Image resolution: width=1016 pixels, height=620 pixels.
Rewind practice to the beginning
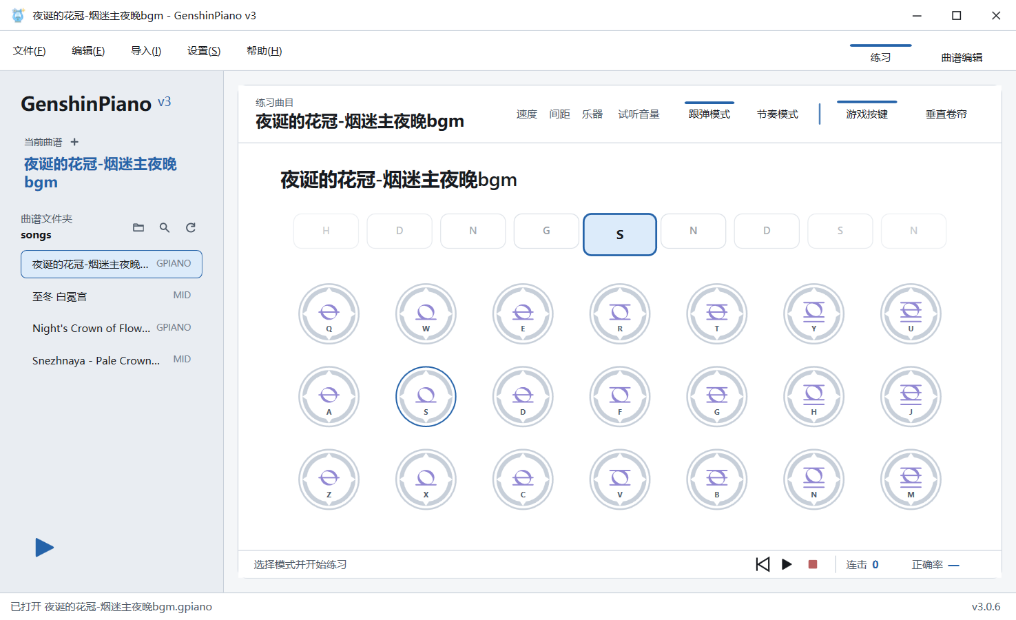click(763, 564)
